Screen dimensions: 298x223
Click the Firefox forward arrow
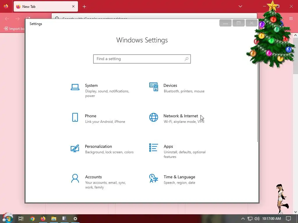click(17, 19)
